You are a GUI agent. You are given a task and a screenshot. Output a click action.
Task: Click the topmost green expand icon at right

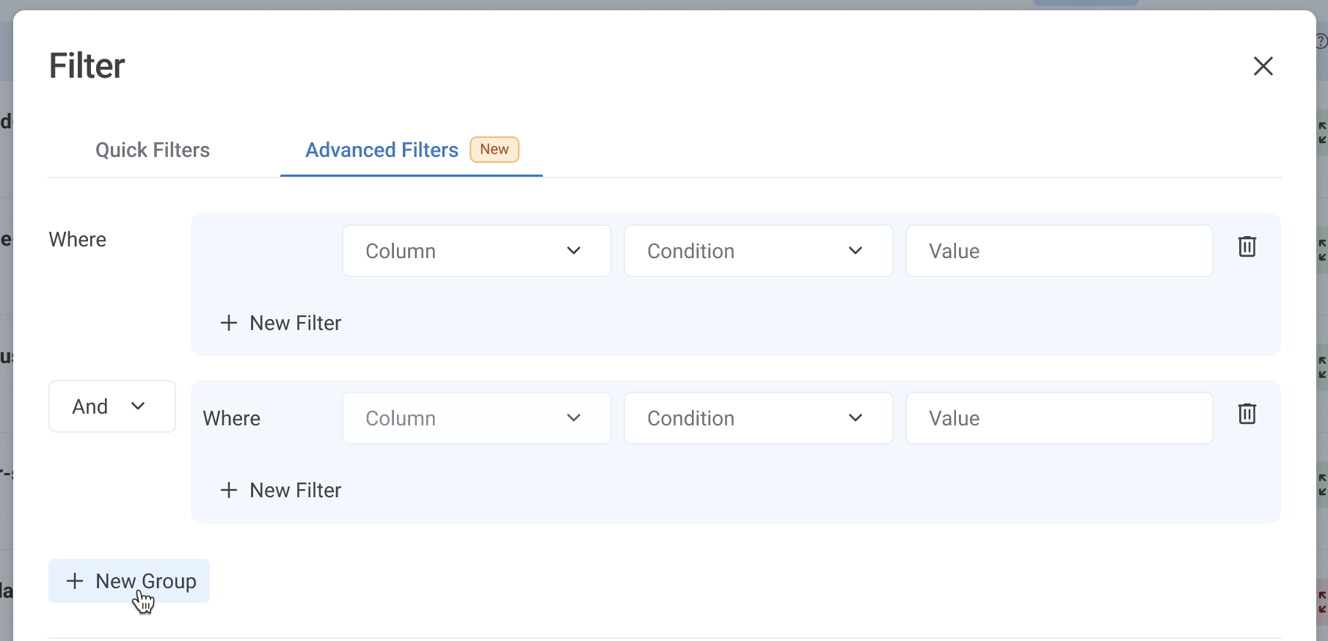(1322, 133)
